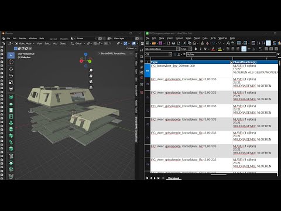Click the Cut scissors icon
This screenshot has width=281, height=211.
pos(184,43)
